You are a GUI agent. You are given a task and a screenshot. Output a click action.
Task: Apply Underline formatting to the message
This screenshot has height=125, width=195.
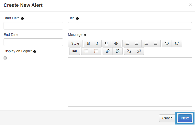(x=106, y=43)
